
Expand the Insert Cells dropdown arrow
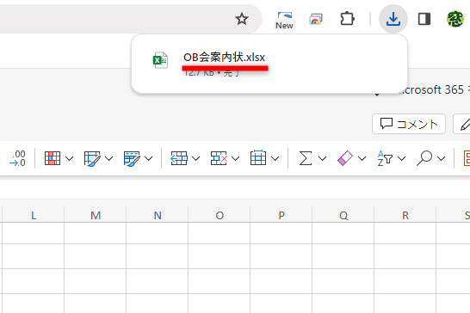click(x=195, y=158)
